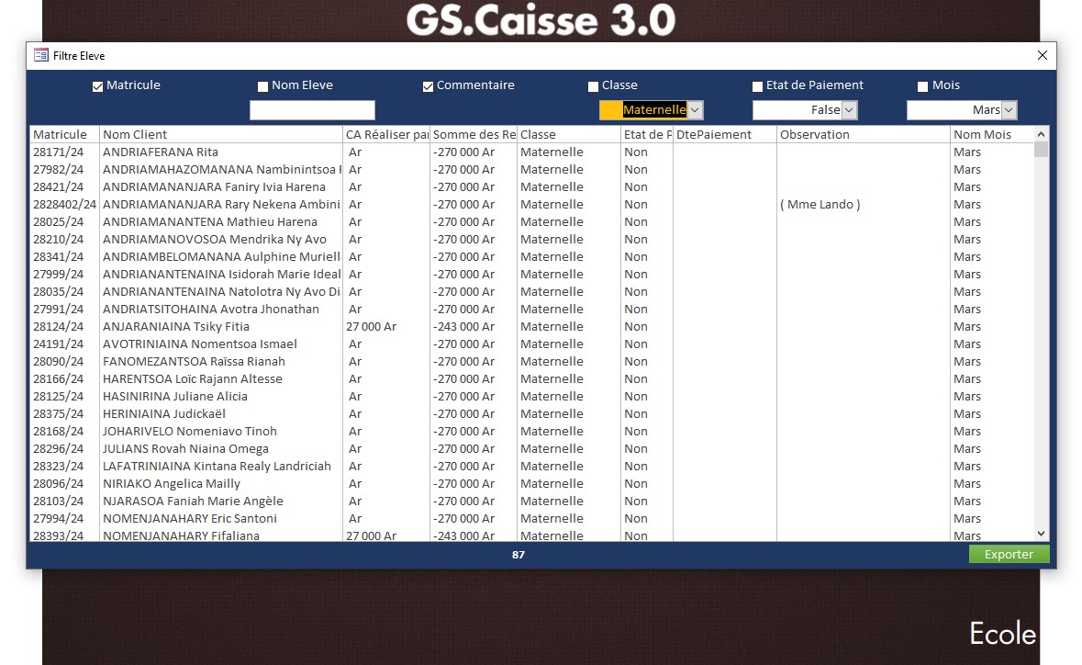Toggle the Commentaire checkbox
Image resolution: width=1082 pixels, height=665 pixels.
pos(428,87)
